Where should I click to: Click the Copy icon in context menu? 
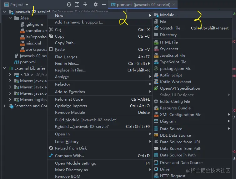pos(51,36)
